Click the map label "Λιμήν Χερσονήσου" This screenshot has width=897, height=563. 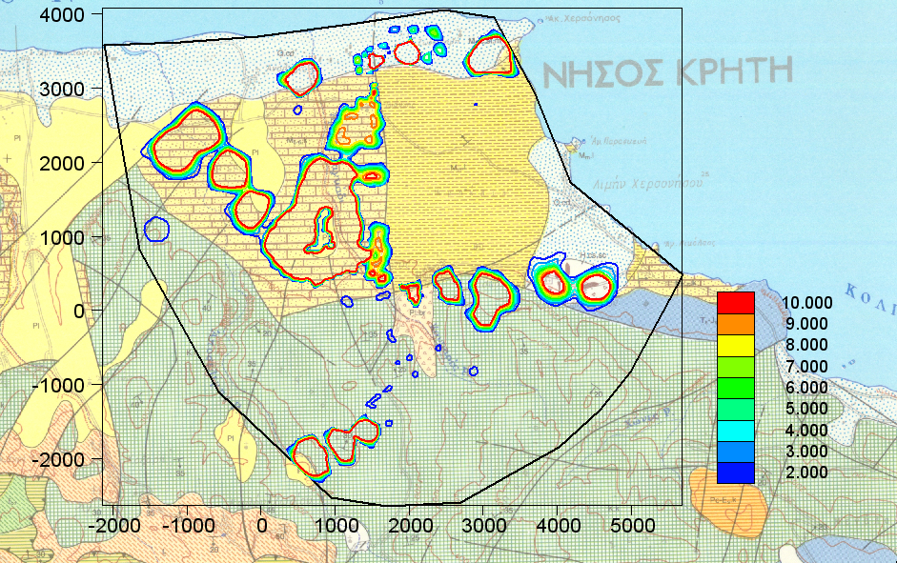coord(646,184)
